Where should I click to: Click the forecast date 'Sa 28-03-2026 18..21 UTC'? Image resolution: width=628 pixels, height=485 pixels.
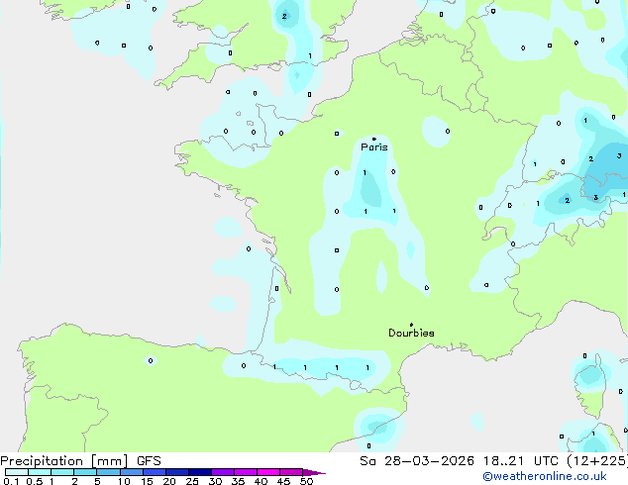(461, 461)
